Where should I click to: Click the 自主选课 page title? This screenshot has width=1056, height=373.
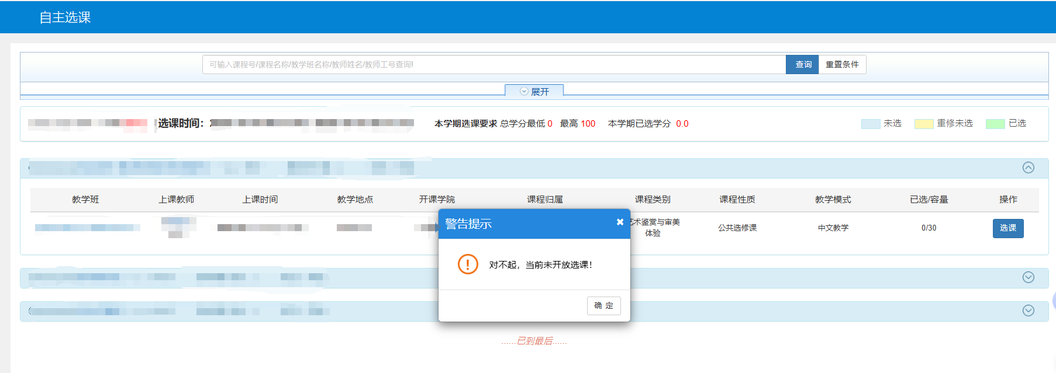point(65,18)
